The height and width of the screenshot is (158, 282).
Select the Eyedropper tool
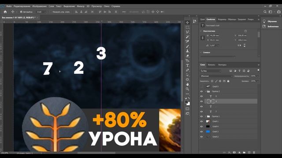click(x=187, y=42)
